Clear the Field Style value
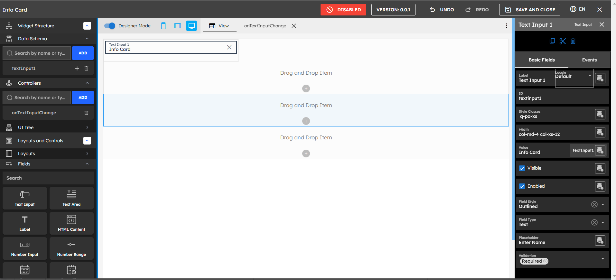616x280 pixels. 594,204
